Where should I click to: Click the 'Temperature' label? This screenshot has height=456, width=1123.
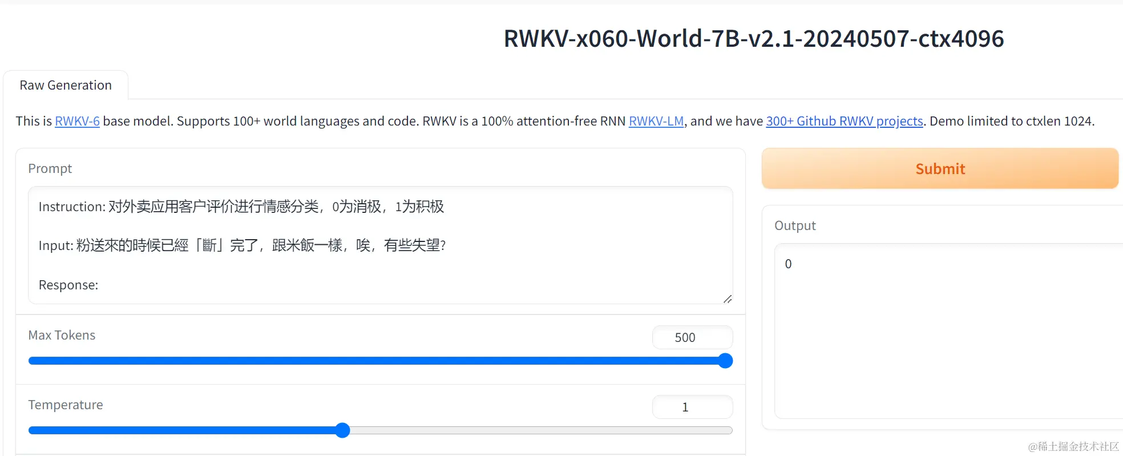(66, 405)
